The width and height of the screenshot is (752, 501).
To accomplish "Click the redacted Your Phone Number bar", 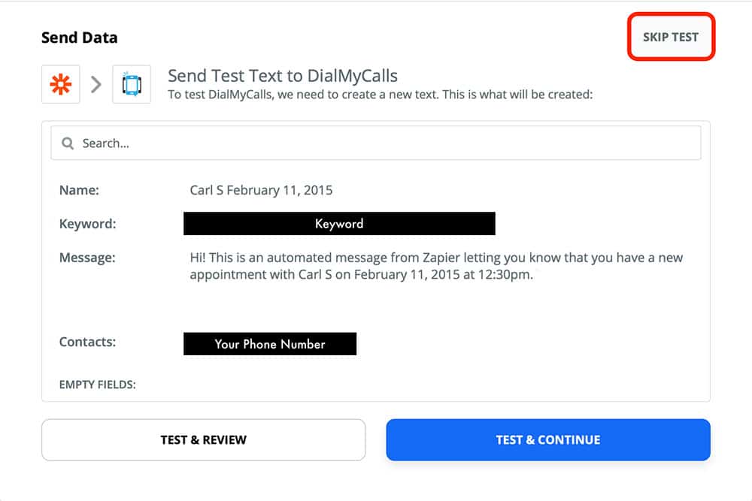I will (x=270, y=344).
